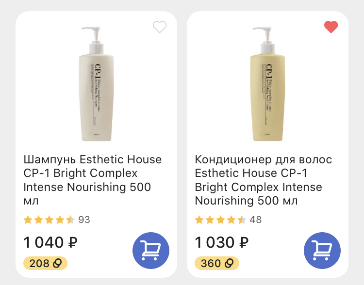Open the yellow conditioner bottle image
The width and height of the screenshot is (364, 285).
pyautogui.click(x=268, y=83)
